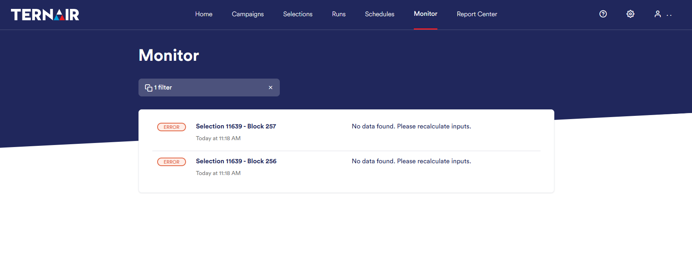Viewport: 692px width, 269px height.
Task: Click the filter copy icon
Action: (149, 88)
